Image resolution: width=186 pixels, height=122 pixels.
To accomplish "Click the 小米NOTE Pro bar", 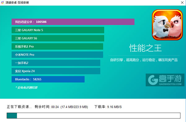I will pos(57,55).
